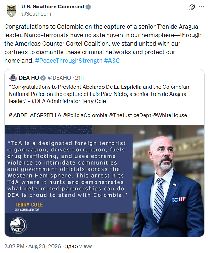This screenshot has height=253, width=208.
Task: Open the @DEAHQ handle in quoted post
Action: [x=59, y=78]
